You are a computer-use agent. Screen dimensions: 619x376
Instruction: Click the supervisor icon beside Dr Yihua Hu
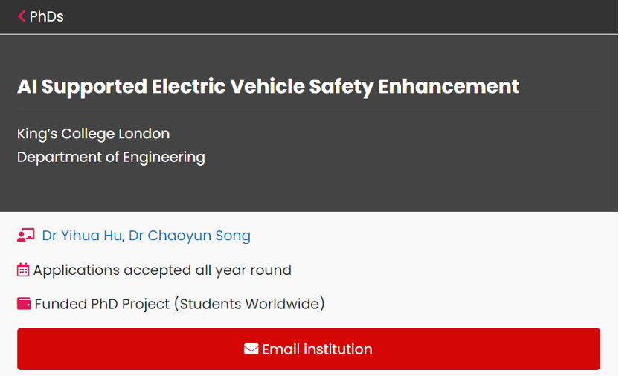(x=26, y=236)
